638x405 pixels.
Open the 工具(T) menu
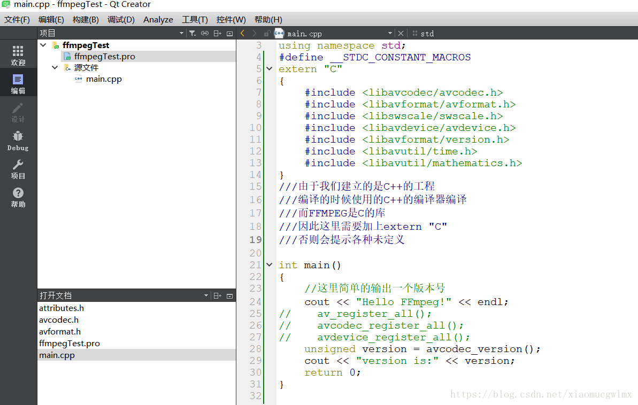pos(195,20)
